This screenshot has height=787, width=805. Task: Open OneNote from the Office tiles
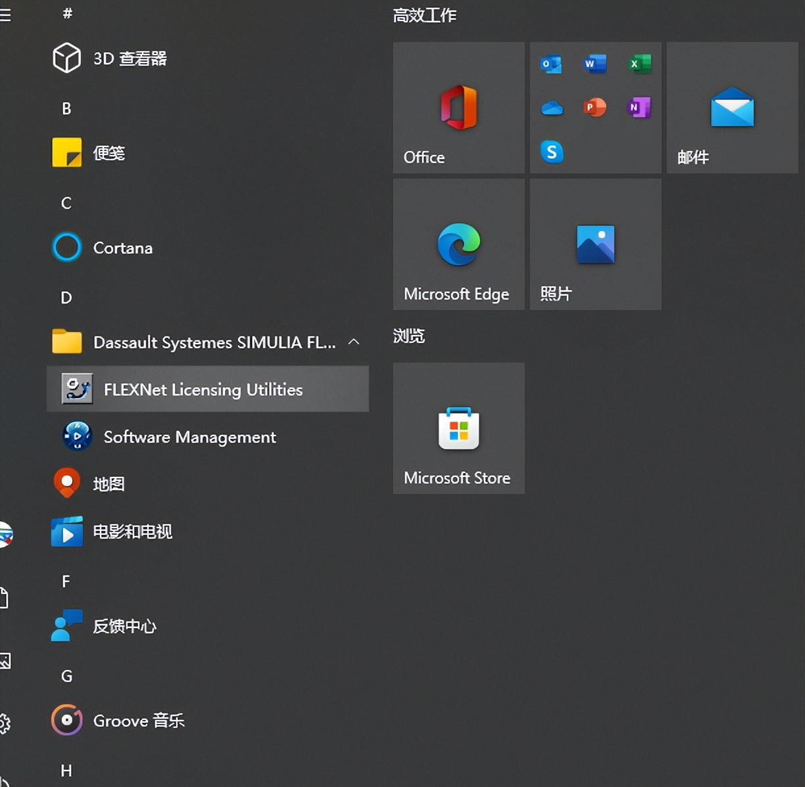[639, 107]
